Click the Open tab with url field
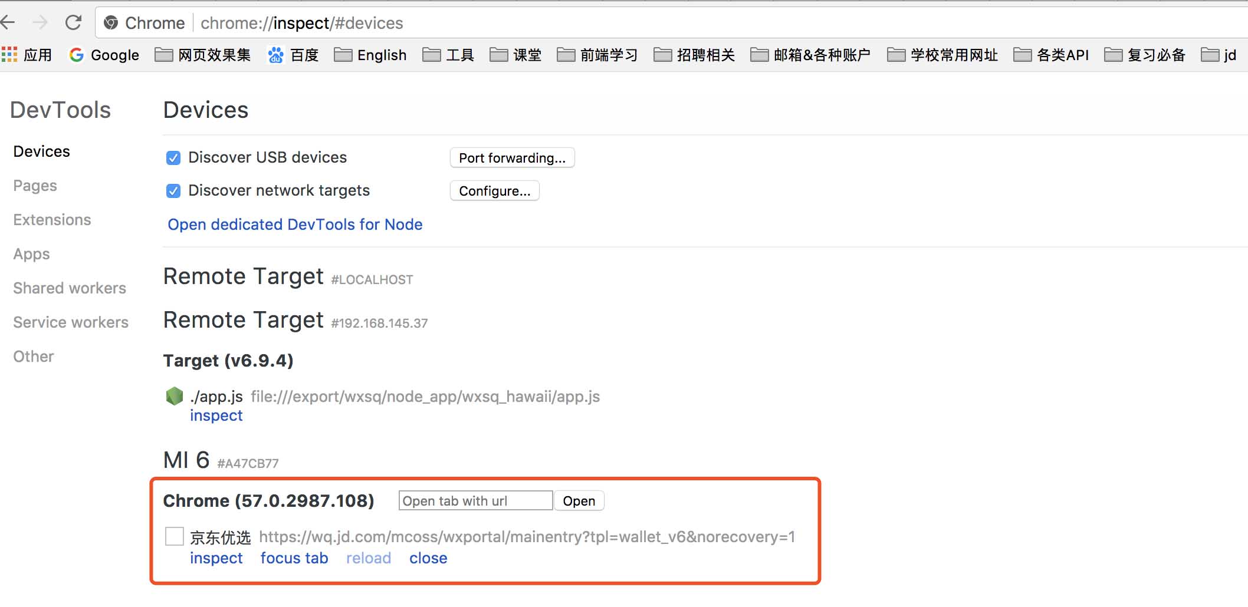This screenshot has width=1248, height=607. (475, 501)
